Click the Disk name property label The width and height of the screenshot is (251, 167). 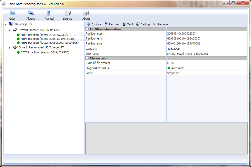[92, 54]
